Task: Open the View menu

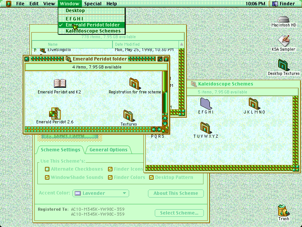Action: tap(49, 4)
